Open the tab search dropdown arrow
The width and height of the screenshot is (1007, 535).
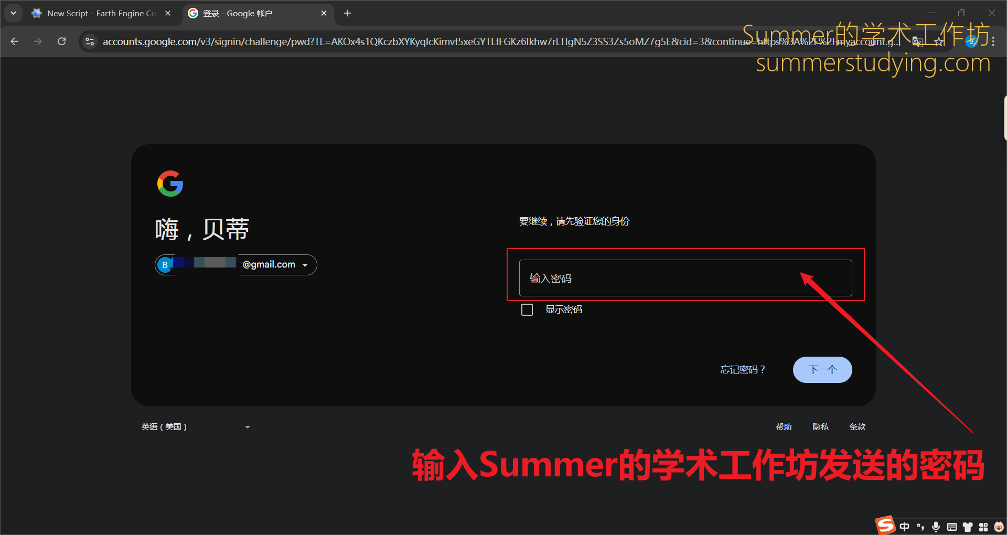[x=13, y=13]
